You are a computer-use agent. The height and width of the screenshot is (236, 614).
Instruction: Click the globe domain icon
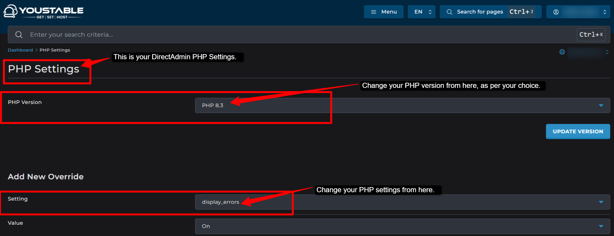click(x=562, y=52)
